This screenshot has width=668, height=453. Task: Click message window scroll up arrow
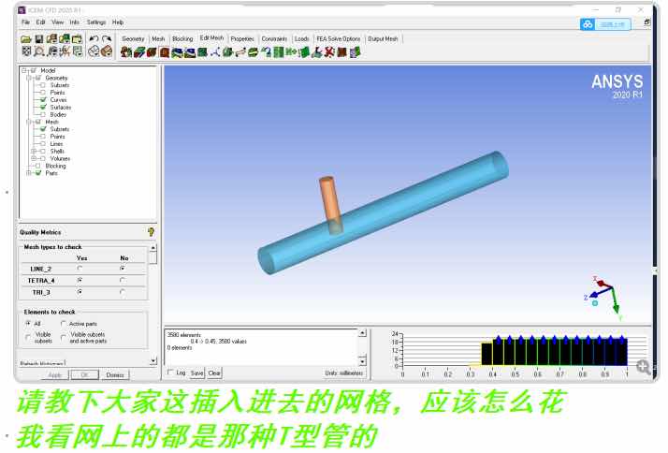[362, 333]
